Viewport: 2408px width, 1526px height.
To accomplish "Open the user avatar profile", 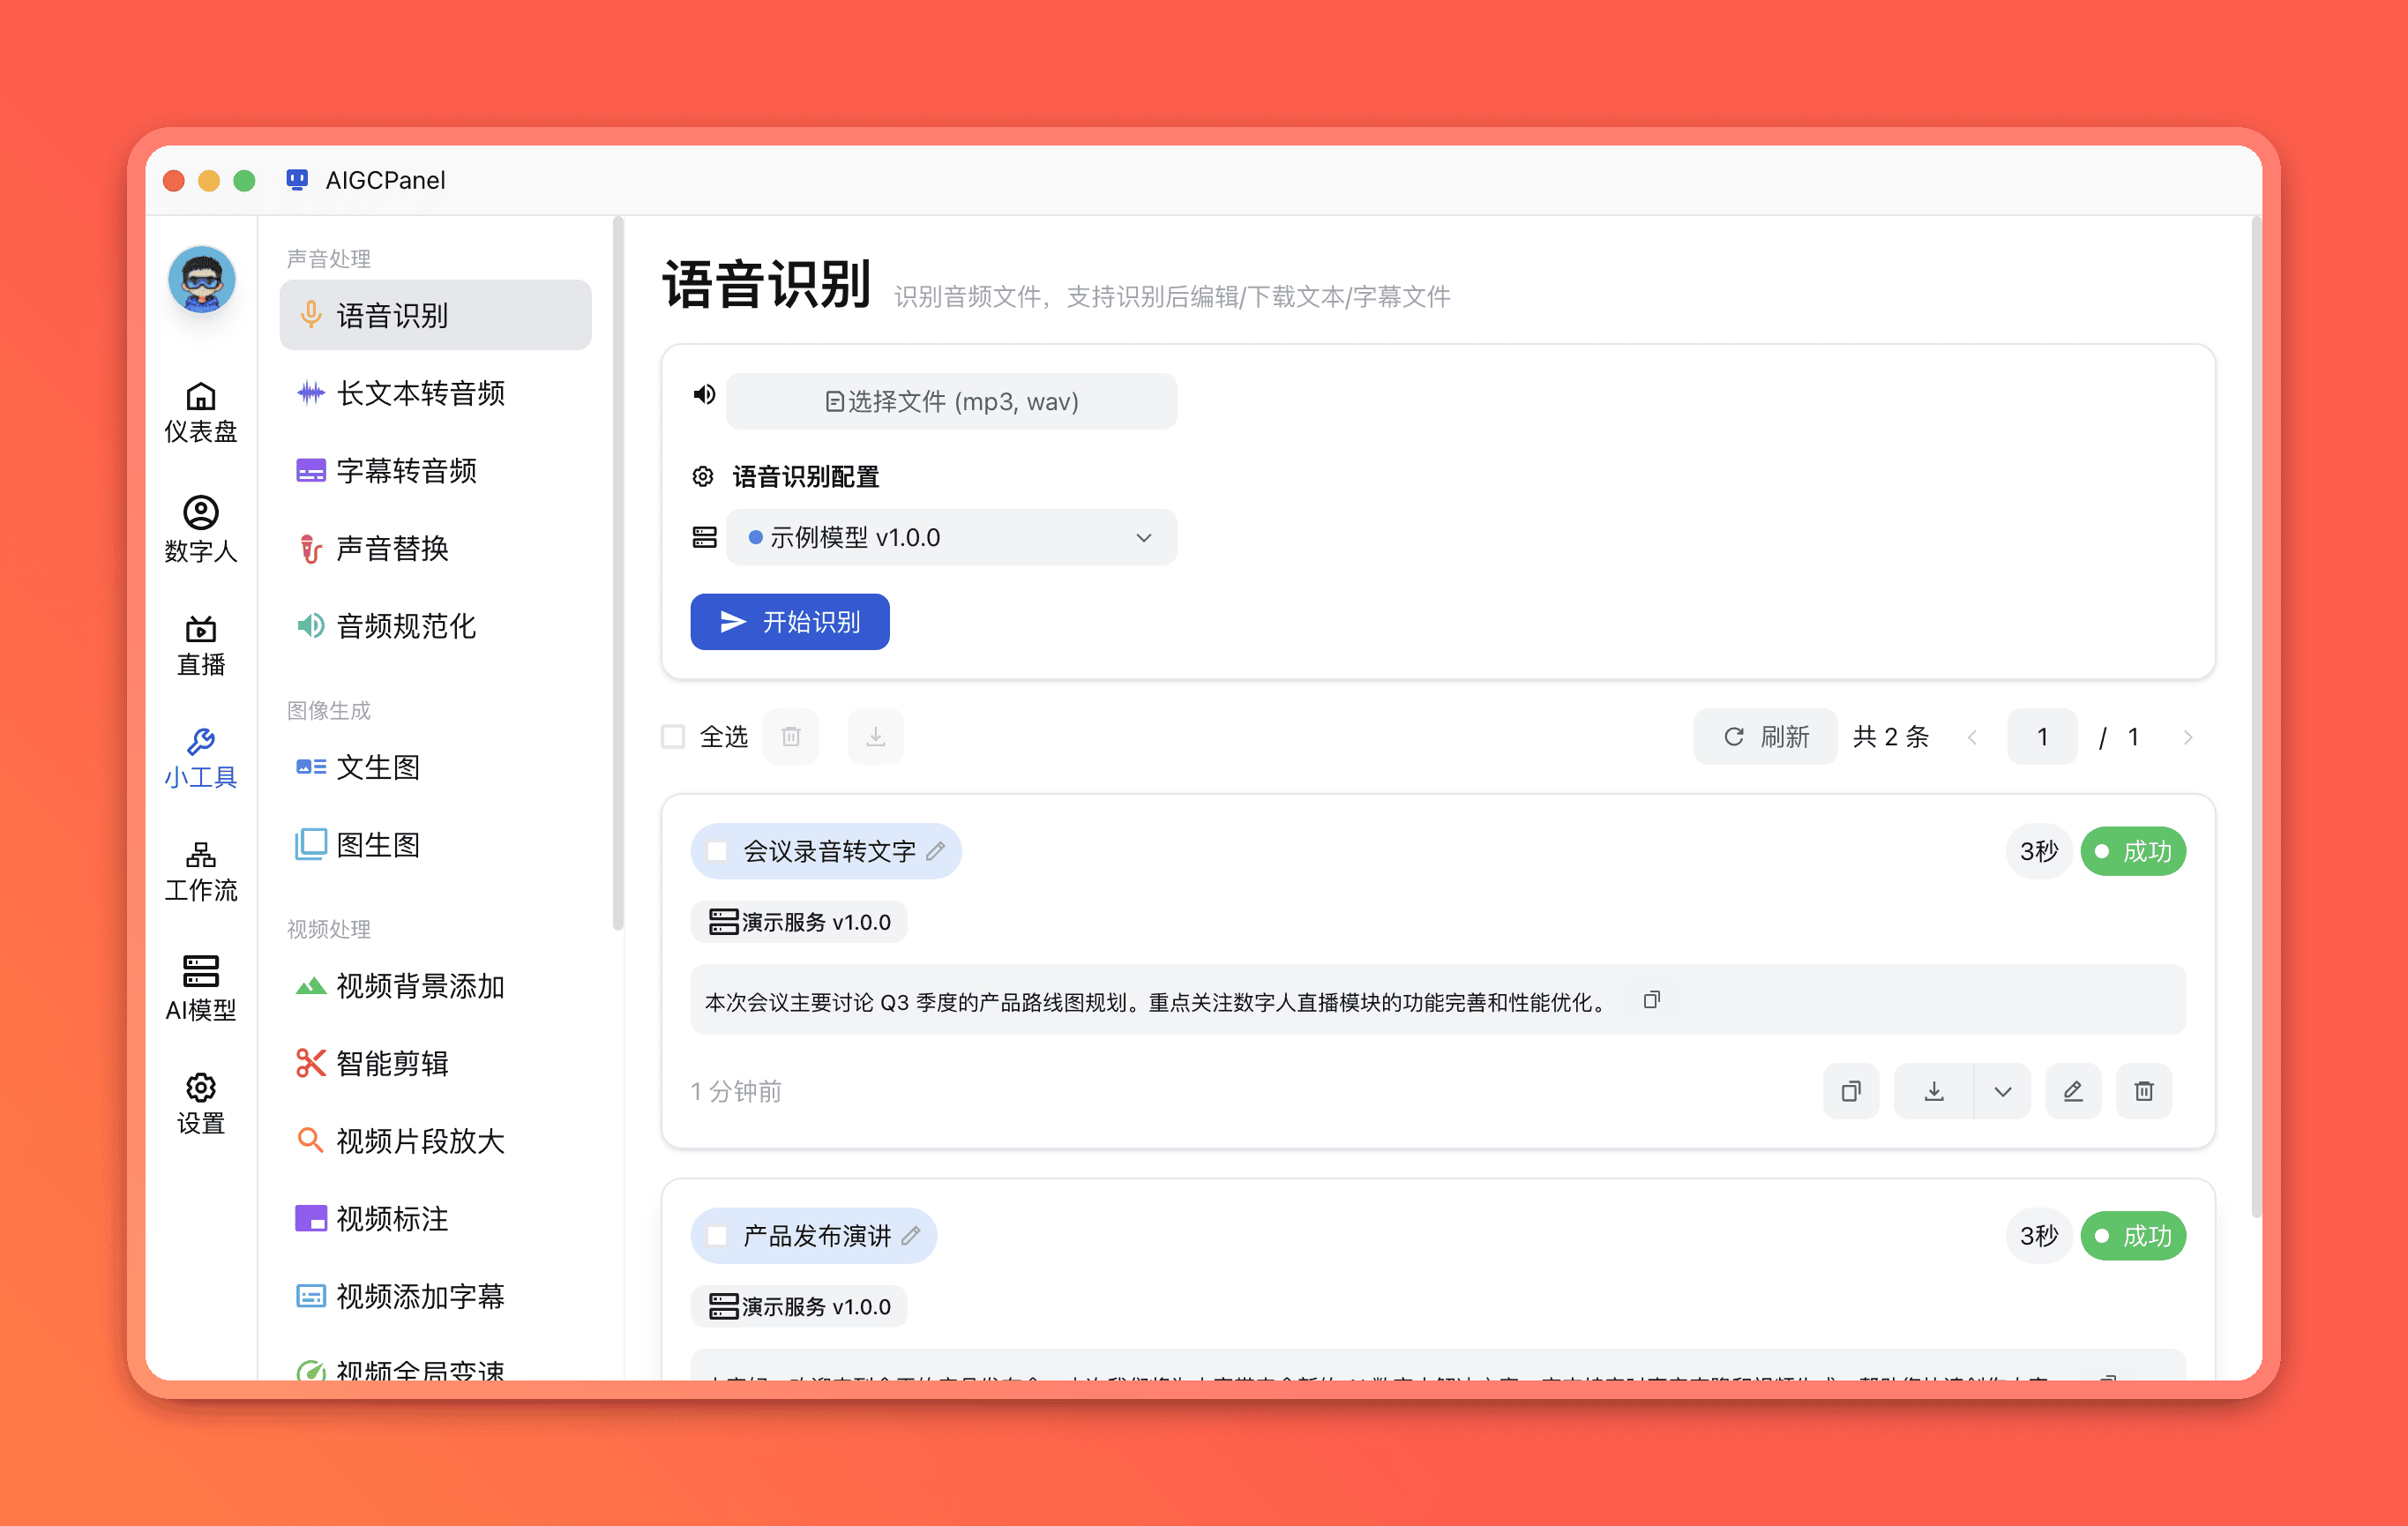I will pyautogui.click(x=201, y=281).
